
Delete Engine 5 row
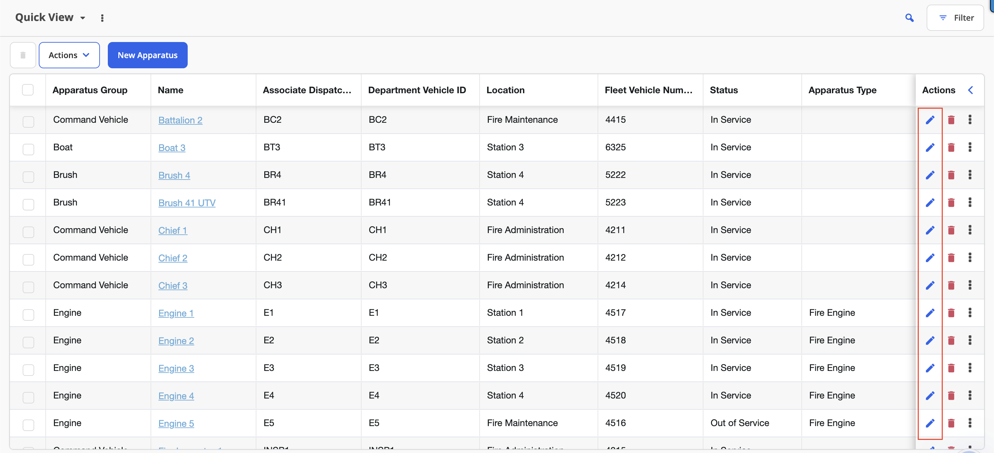tap(951, 423)
